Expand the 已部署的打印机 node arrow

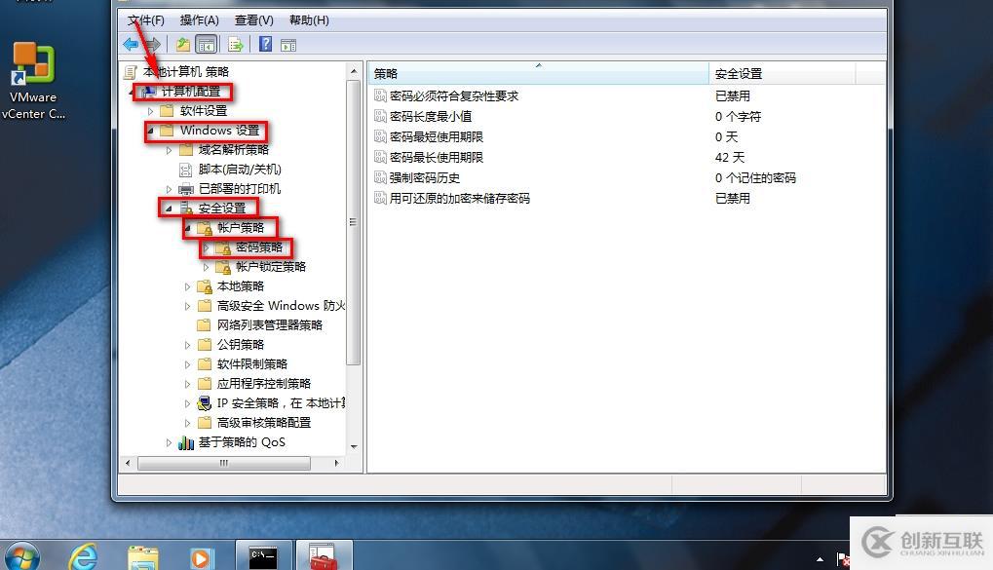[169, 189]
